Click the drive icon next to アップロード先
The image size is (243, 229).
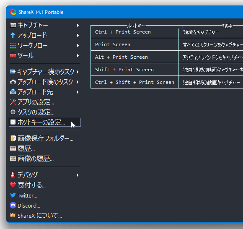click(x=13, y=92)
